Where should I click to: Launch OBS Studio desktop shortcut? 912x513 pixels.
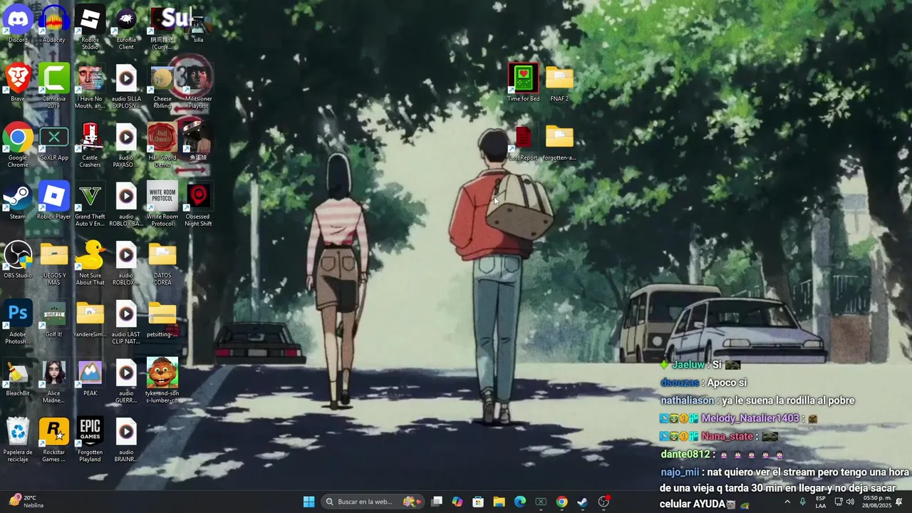click(18, 260)
